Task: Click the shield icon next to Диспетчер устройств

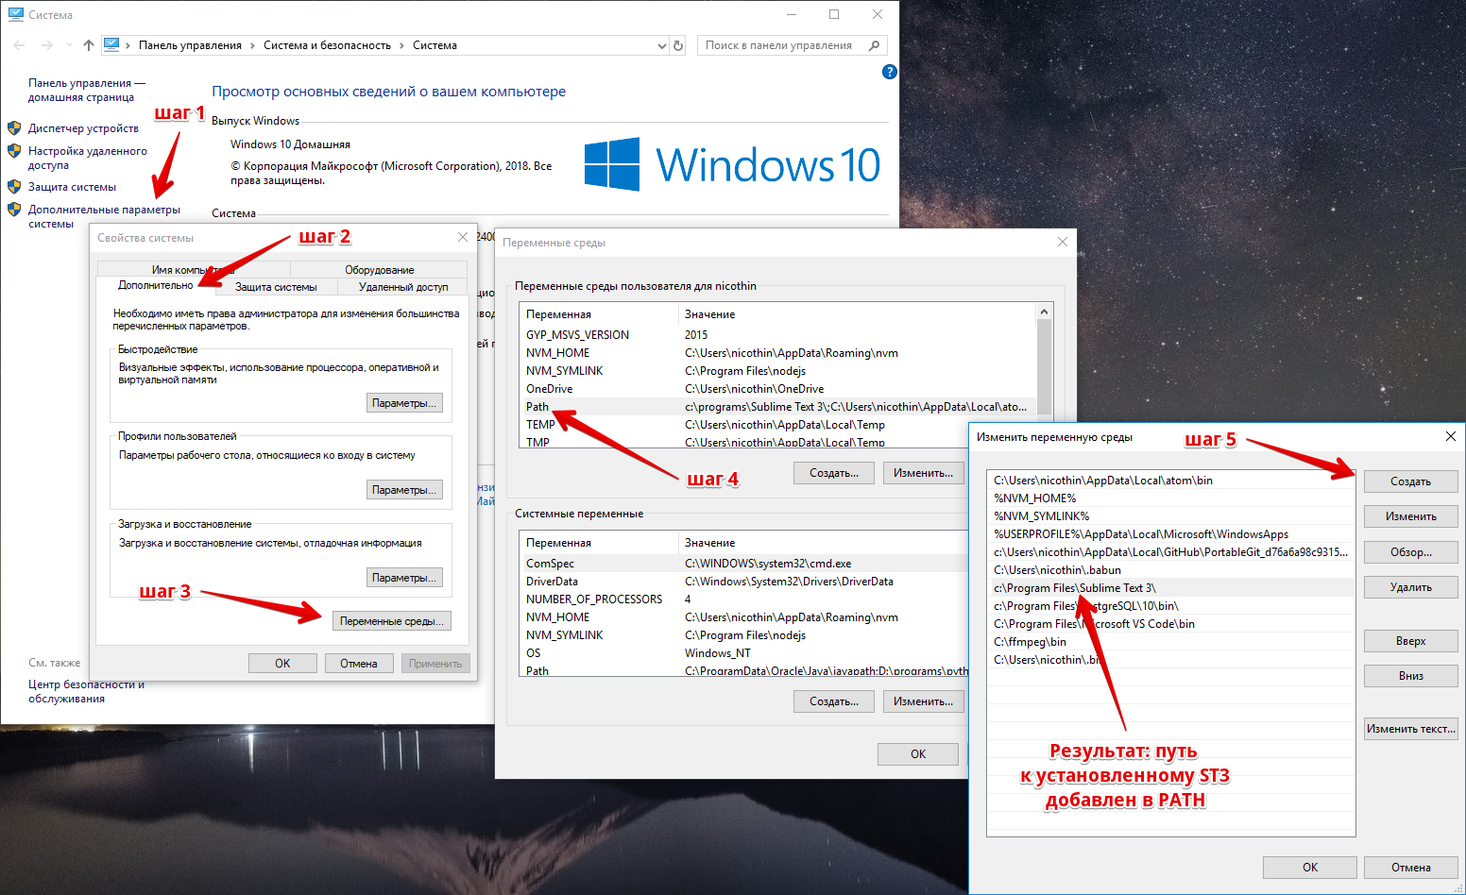Action: (14, 127)
